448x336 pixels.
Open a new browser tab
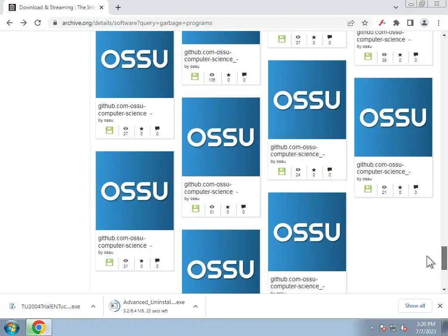(x=118, y=7)
